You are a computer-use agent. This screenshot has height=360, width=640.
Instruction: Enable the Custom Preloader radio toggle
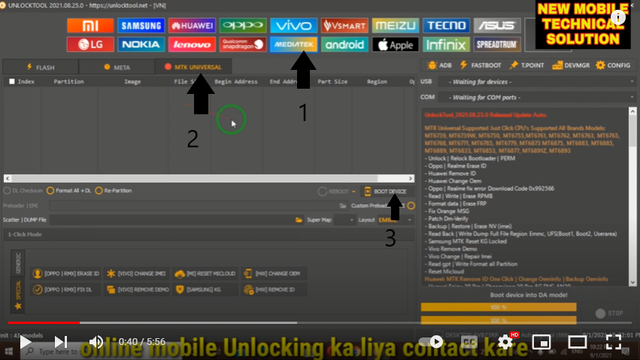411,205
